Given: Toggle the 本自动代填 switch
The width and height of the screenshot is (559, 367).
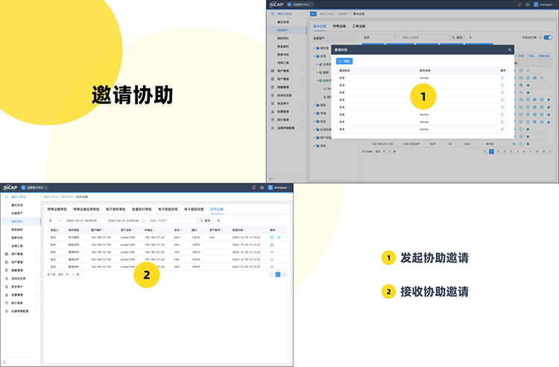Looking at the screenshot, I should (548, 36).
